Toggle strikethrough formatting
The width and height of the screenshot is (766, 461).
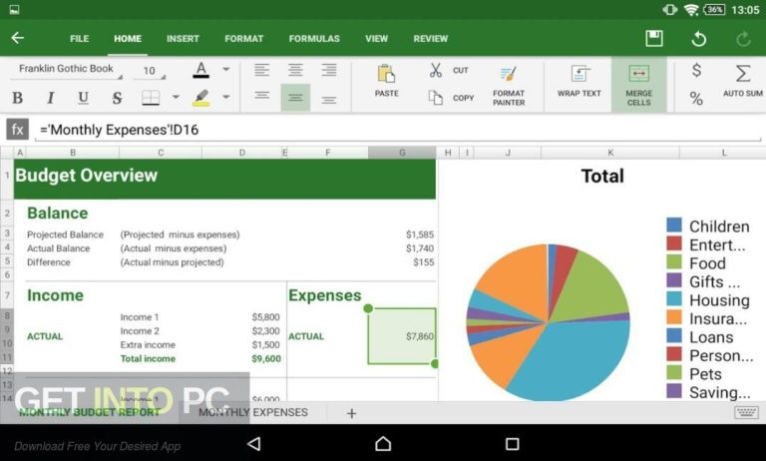tap(117, 98)
